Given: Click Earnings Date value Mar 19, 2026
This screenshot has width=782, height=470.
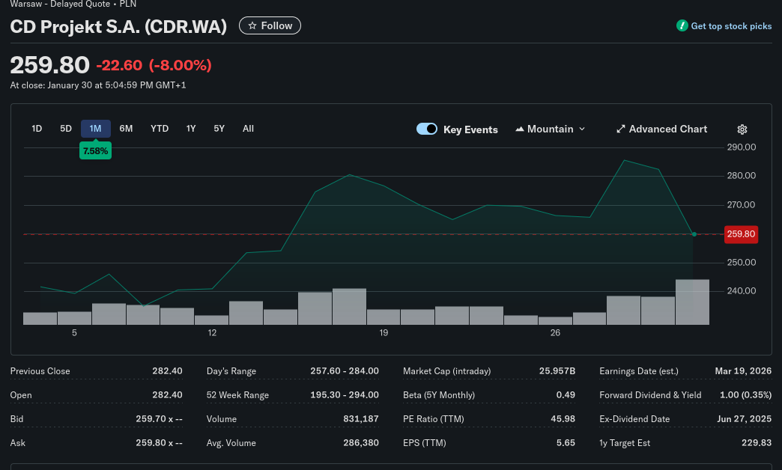Looking at the screenshot, I should point(743,370).
